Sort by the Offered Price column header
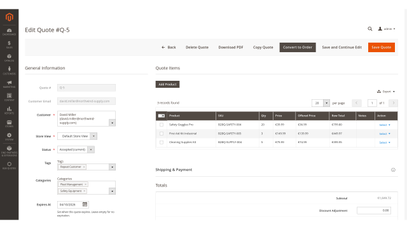 point(312,116)
